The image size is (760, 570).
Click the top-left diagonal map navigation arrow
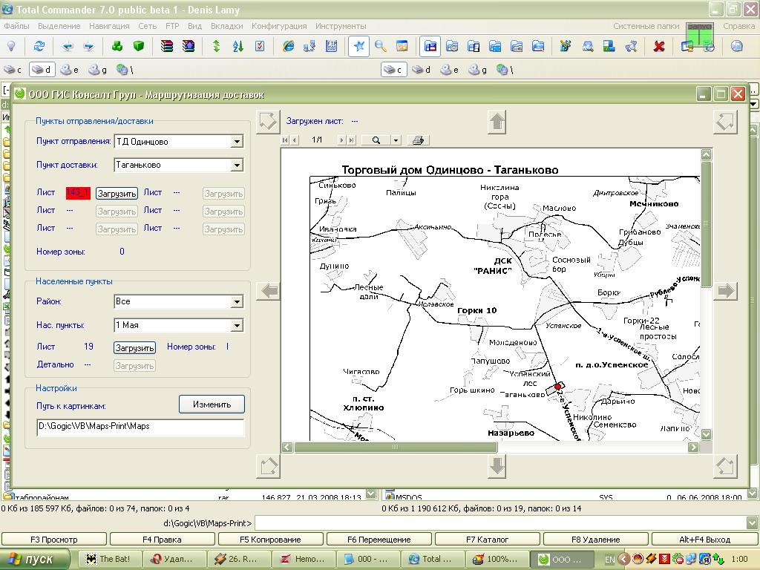pyautogui.click(x=268, y=122)
